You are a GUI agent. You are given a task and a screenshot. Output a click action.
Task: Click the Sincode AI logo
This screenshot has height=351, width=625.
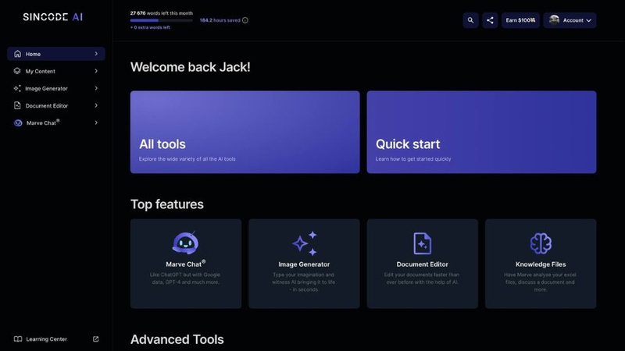click(52, 16)
